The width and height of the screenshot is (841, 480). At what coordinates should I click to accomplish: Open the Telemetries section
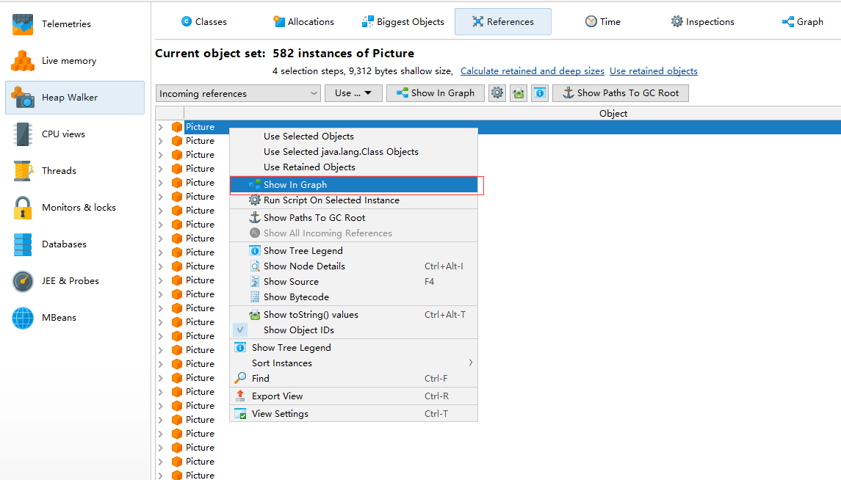(75, 24)
